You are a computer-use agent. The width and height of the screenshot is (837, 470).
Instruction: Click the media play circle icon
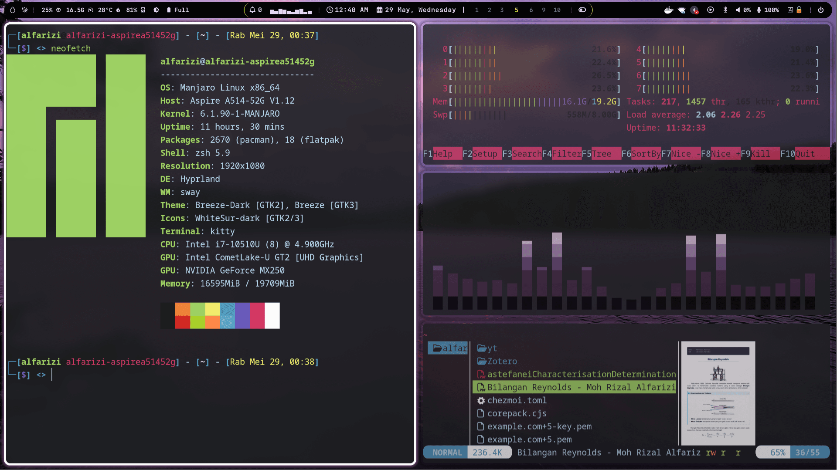tap(710, 10)
